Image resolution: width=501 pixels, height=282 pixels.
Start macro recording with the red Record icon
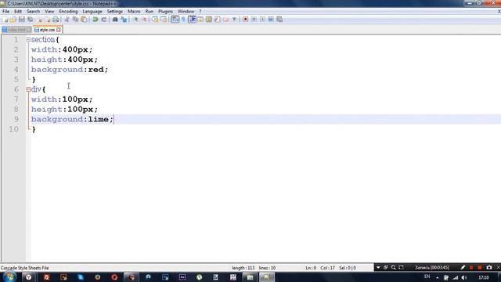245,20
